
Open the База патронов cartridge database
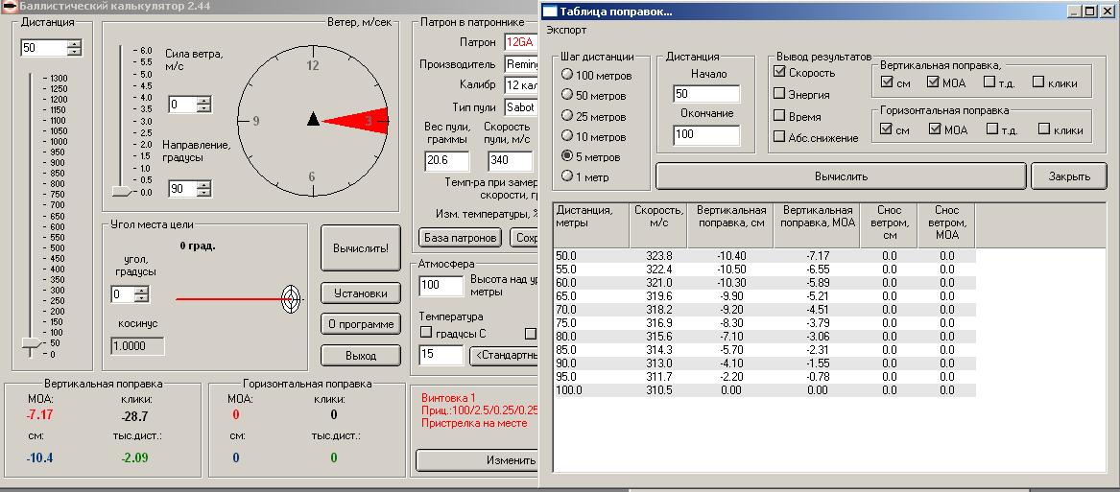460,237
